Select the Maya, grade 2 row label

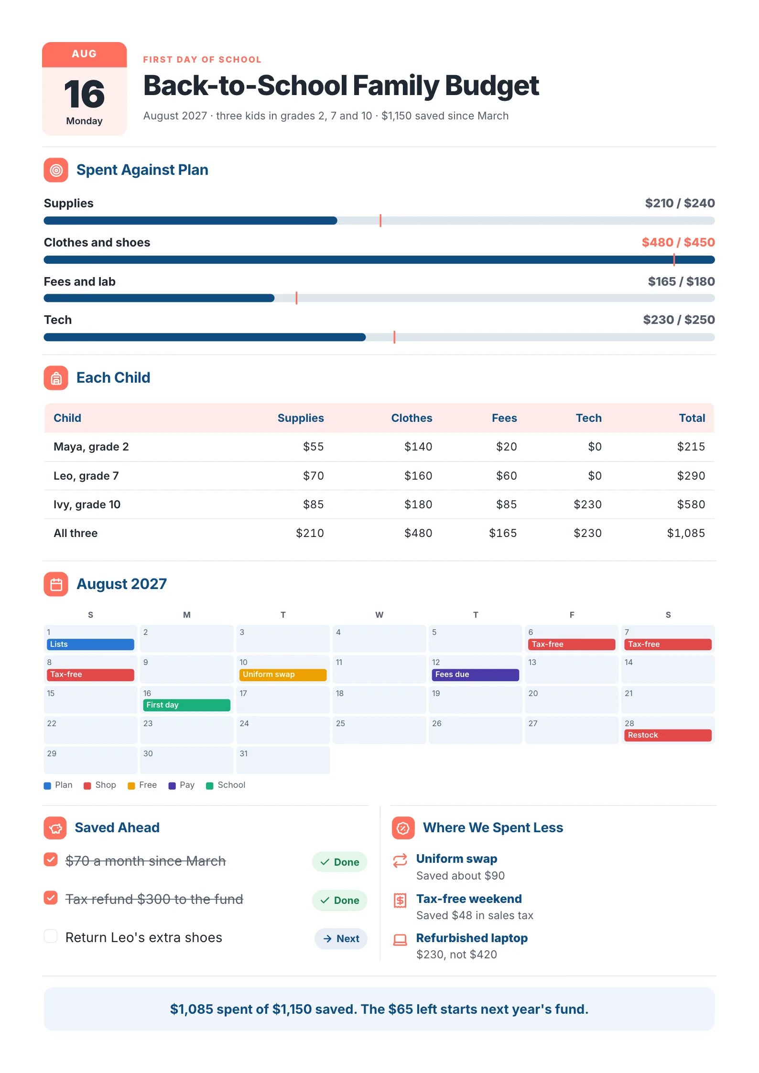[91, 447]
